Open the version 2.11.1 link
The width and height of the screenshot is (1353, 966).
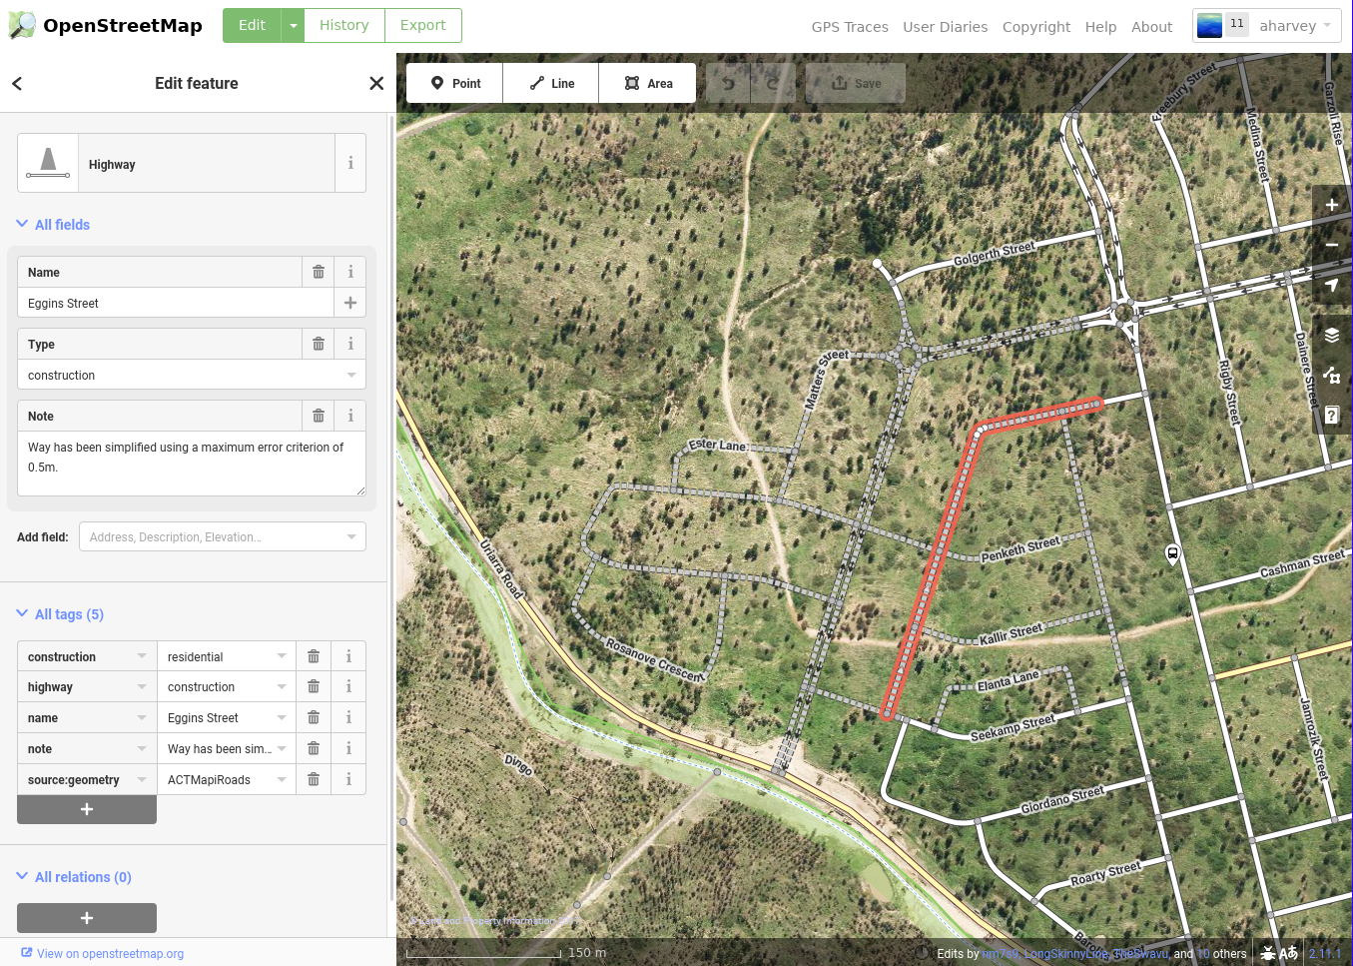pyautogui.click(x=1325, y=954)
